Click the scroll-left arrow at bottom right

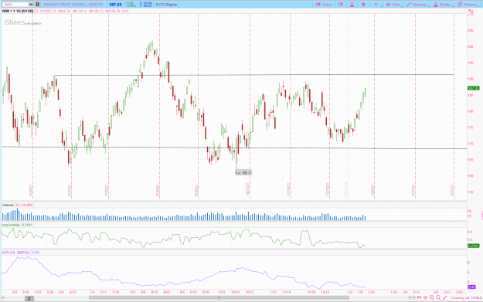(410, 297)
